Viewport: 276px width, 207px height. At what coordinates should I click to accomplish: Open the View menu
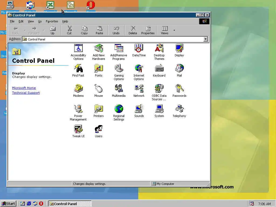(31, 21)
